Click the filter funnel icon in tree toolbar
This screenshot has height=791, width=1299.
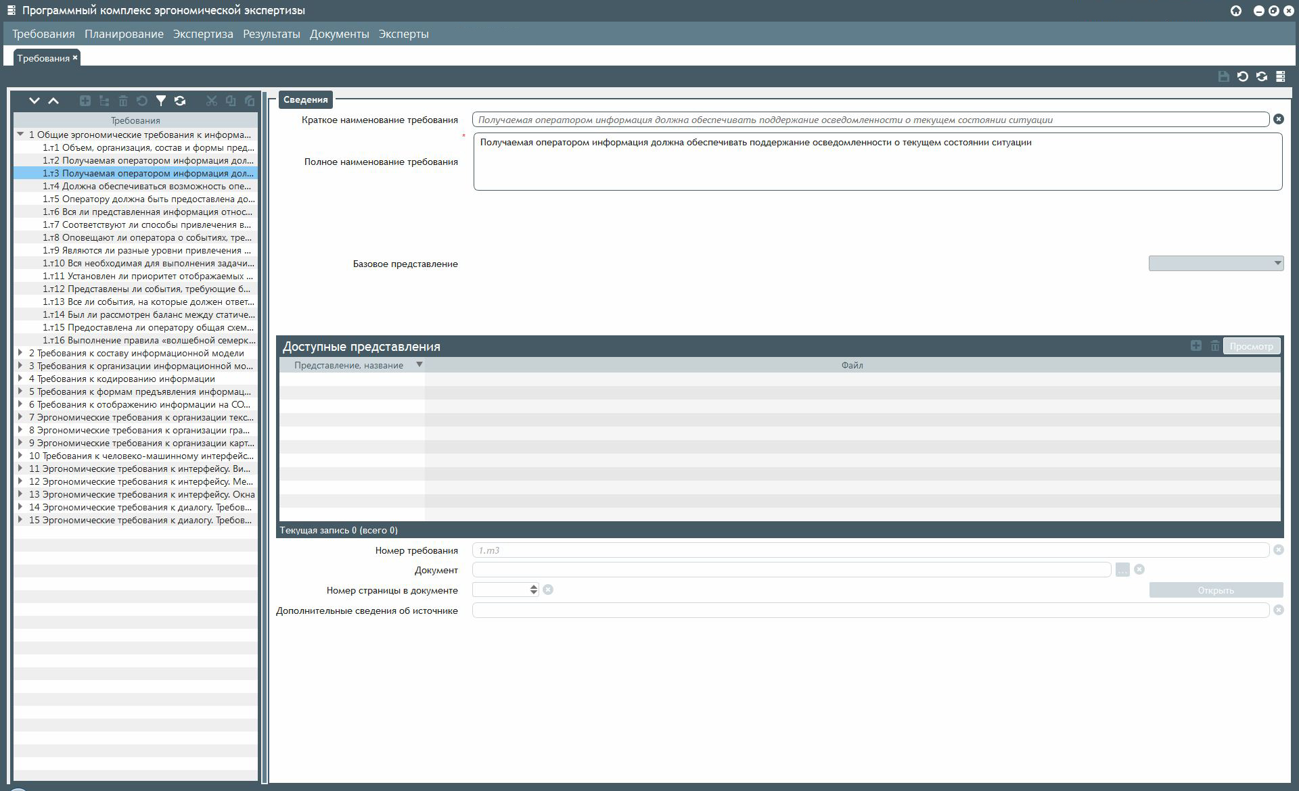(161, 101)
